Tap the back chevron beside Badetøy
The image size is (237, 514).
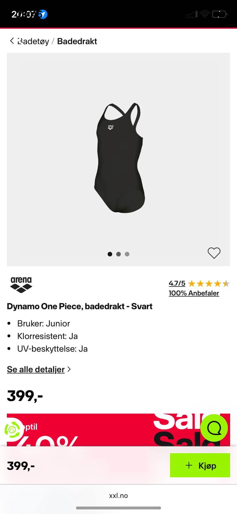(x=12, y=41)
